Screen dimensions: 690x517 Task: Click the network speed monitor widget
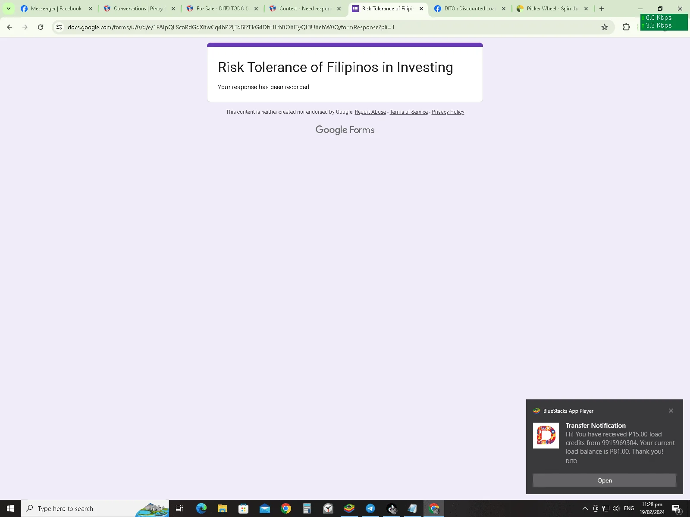(x=664, y=22)
